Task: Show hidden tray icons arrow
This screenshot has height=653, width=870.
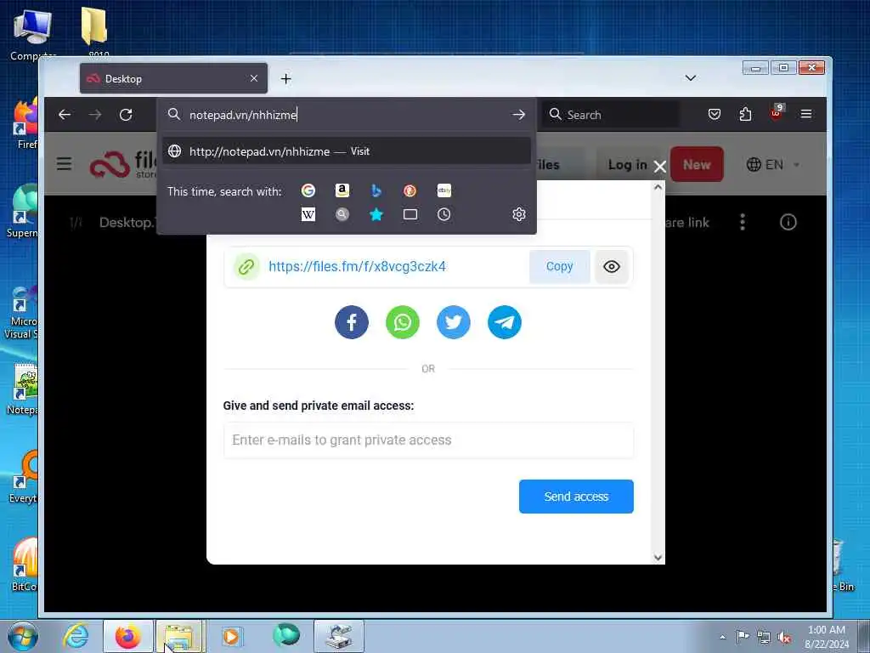Action: [722, 637]
